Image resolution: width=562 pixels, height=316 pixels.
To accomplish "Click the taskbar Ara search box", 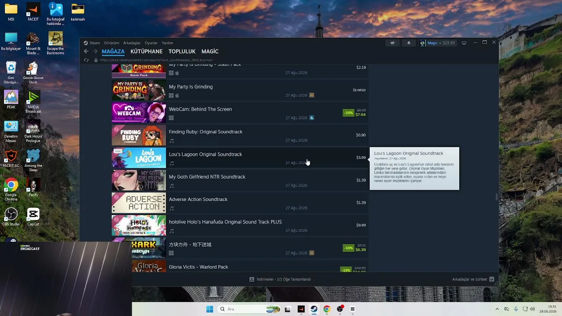I will click(249, 309).
